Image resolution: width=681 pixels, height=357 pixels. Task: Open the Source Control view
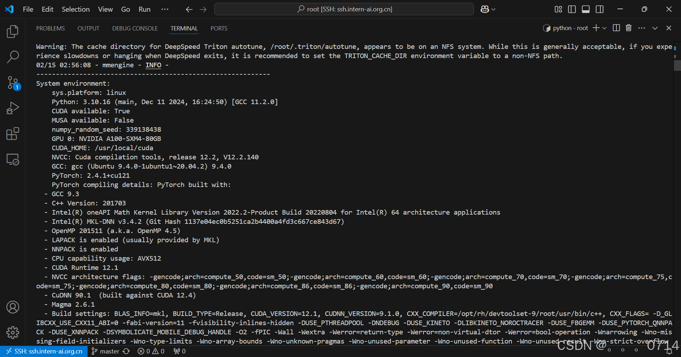pos(13,83)
